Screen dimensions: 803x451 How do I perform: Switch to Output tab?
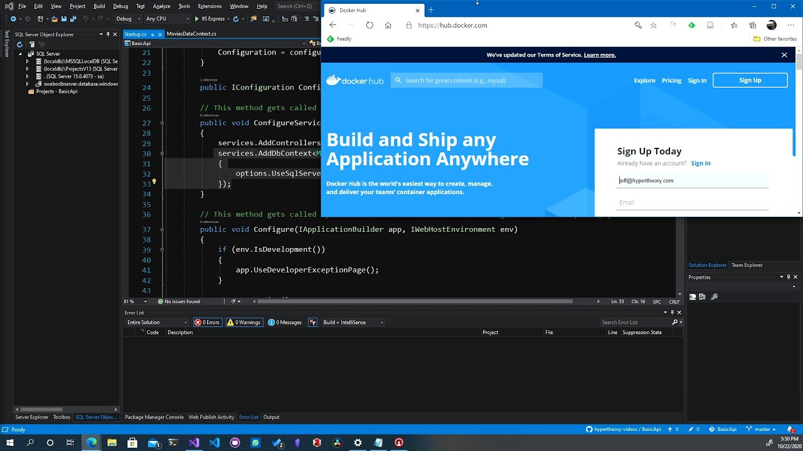coord(272,417)
